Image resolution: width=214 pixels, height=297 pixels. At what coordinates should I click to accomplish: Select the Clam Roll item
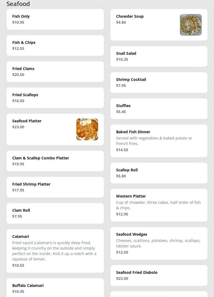click(55, 213)
